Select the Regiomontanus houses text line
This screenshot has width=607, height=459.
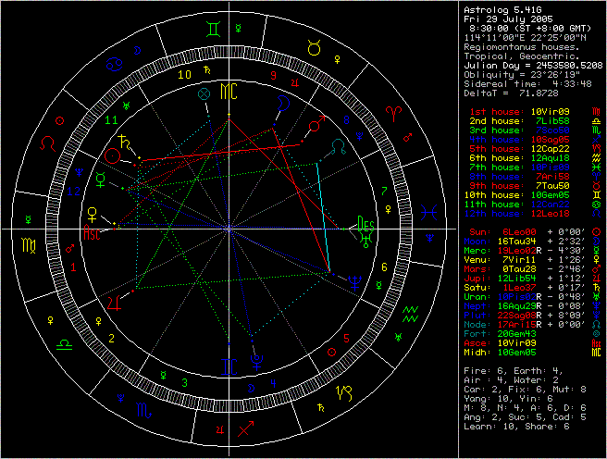tap(522, 46)
